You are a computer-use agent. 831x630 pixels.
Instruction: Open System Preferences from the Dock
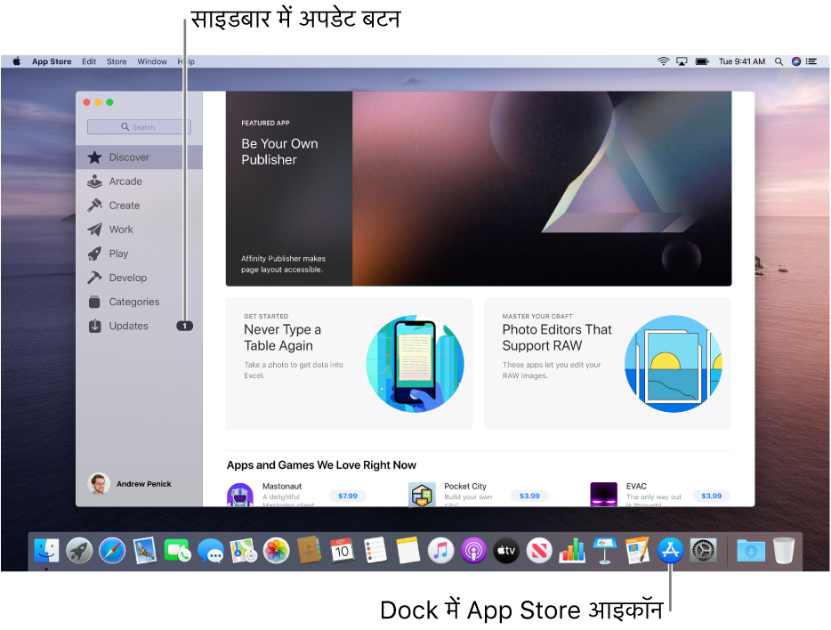click(703, 551)
